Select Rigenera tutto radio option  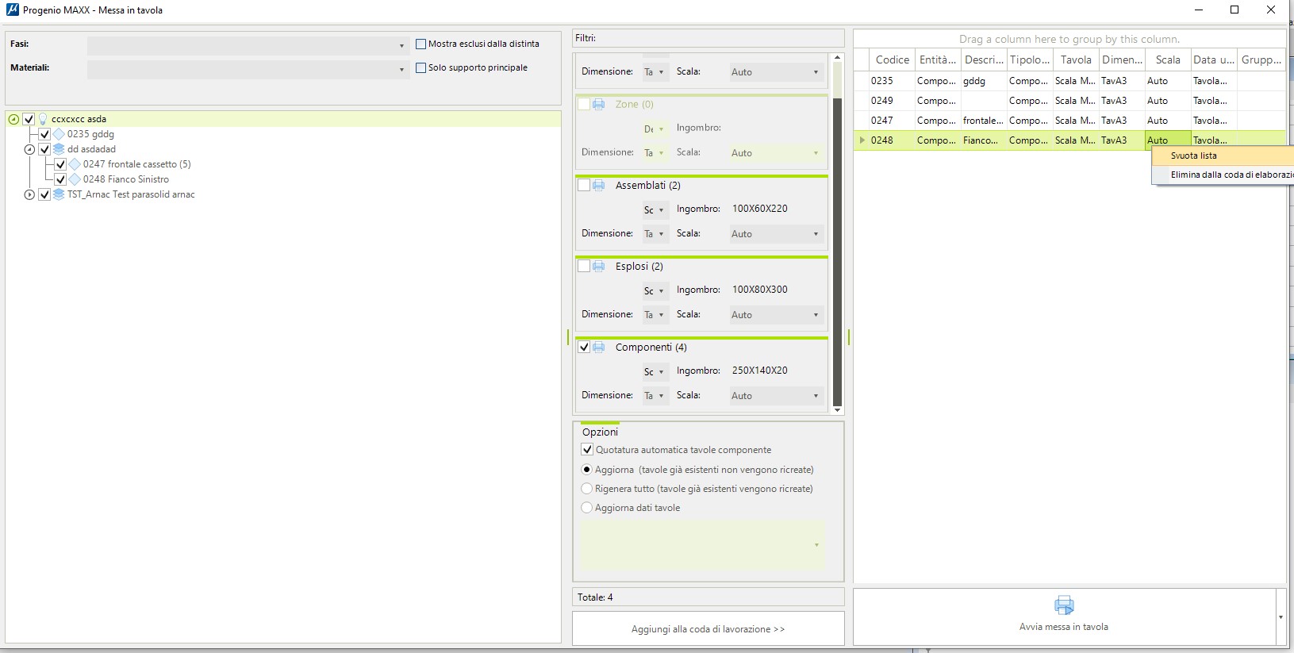(x=587, y=489)
